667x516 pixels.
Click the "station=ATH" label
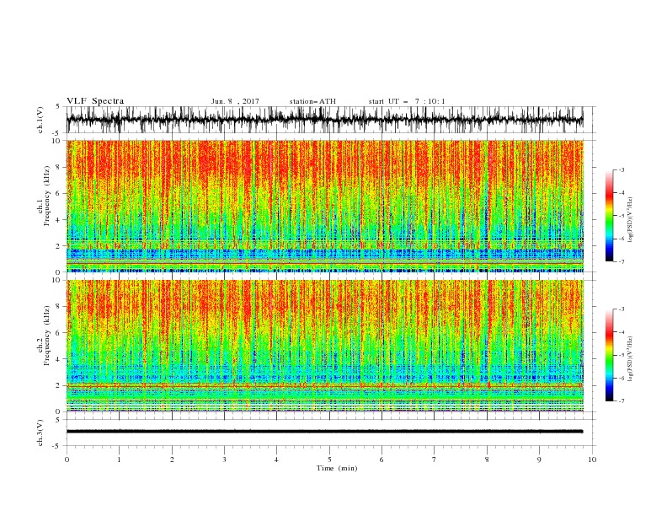(x=312, y=101)
